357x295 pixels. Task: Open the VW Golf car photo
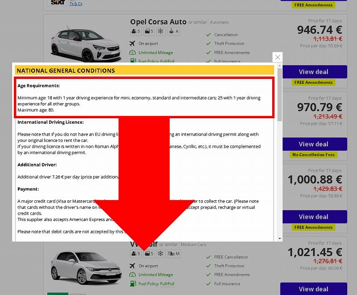pyautogui.click(x=86, y=268)
